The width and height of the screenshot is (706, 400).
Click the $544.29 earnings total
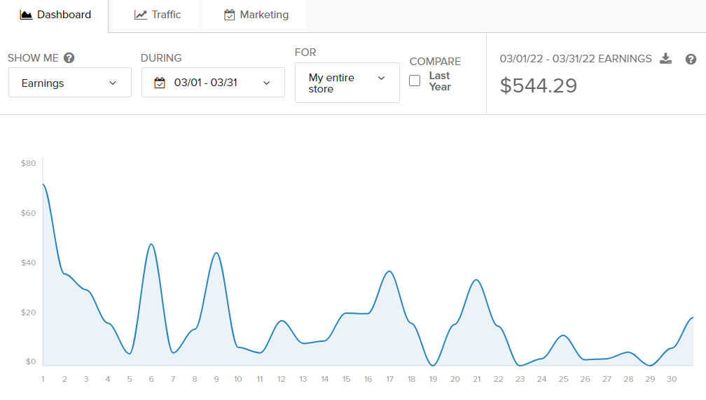[539, 85]
